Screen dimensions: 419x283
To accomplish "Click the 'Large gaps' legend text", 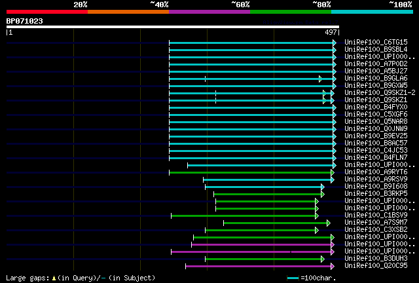I will click(x=27, y=278).
